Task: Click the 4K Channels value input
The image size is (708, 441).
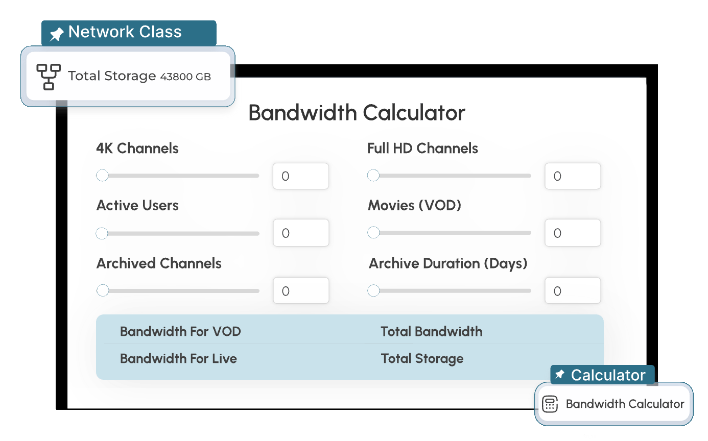Action: pyautogui.click(x=300, y=176)
